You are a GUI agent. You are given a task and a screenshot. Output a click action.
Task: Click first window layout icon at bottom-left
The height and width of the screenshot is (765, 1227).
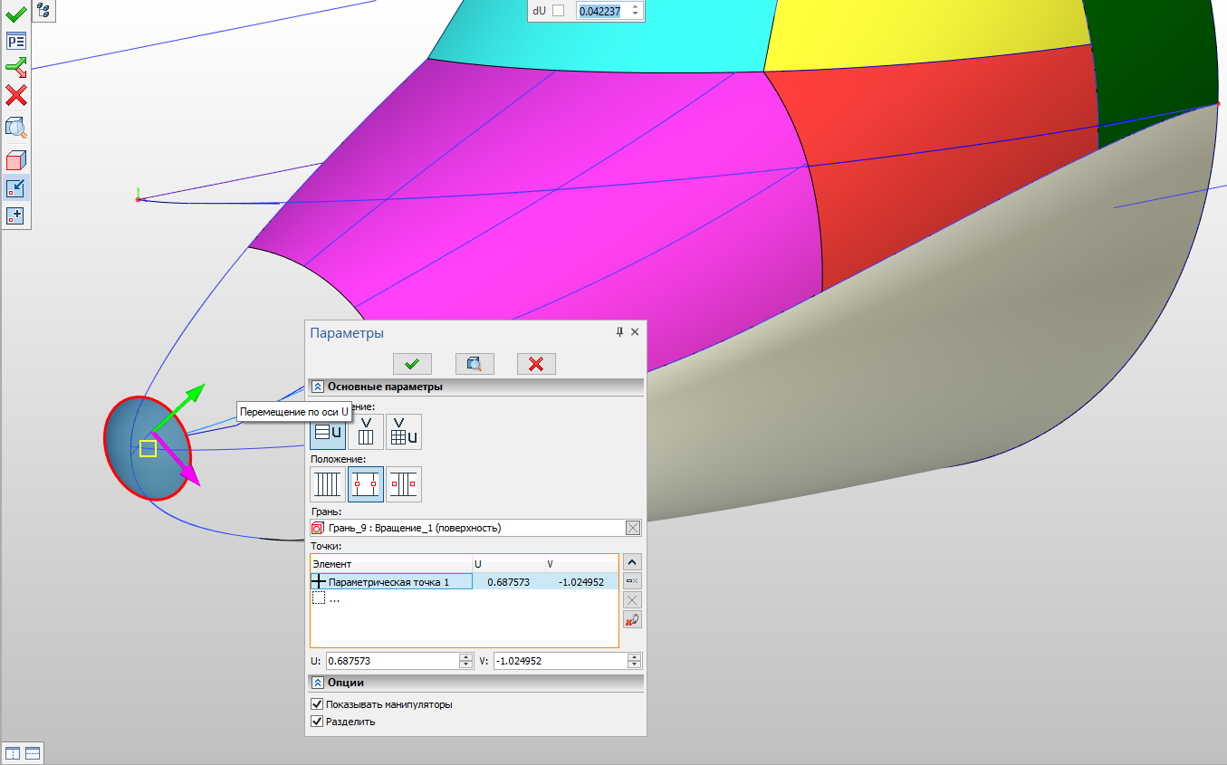(x=13, y=753)
